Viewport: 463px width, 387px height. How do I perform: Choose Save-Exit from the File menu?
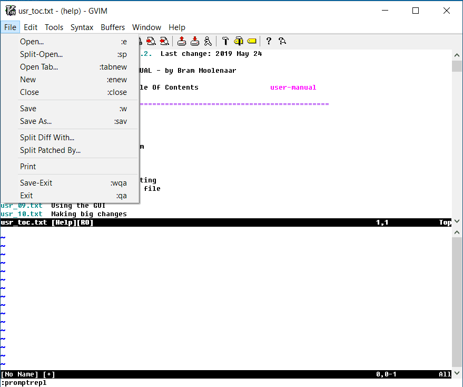(70, 183)
